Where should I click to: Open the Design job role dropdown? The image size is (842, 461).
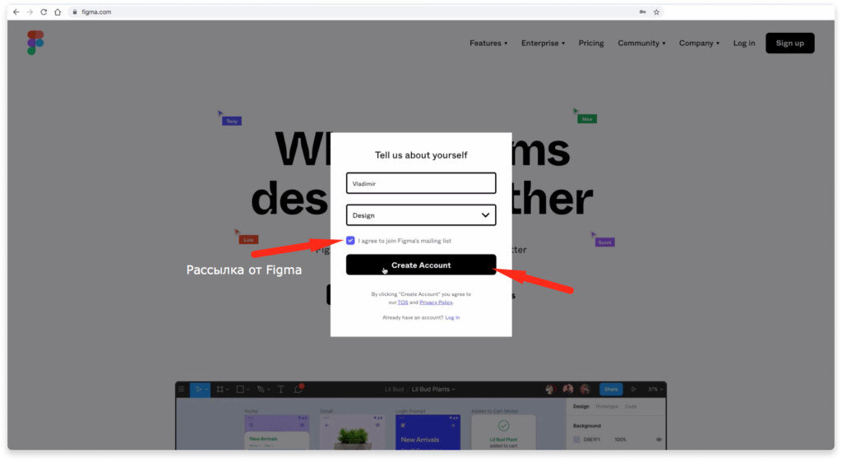[x=421, y=215]
